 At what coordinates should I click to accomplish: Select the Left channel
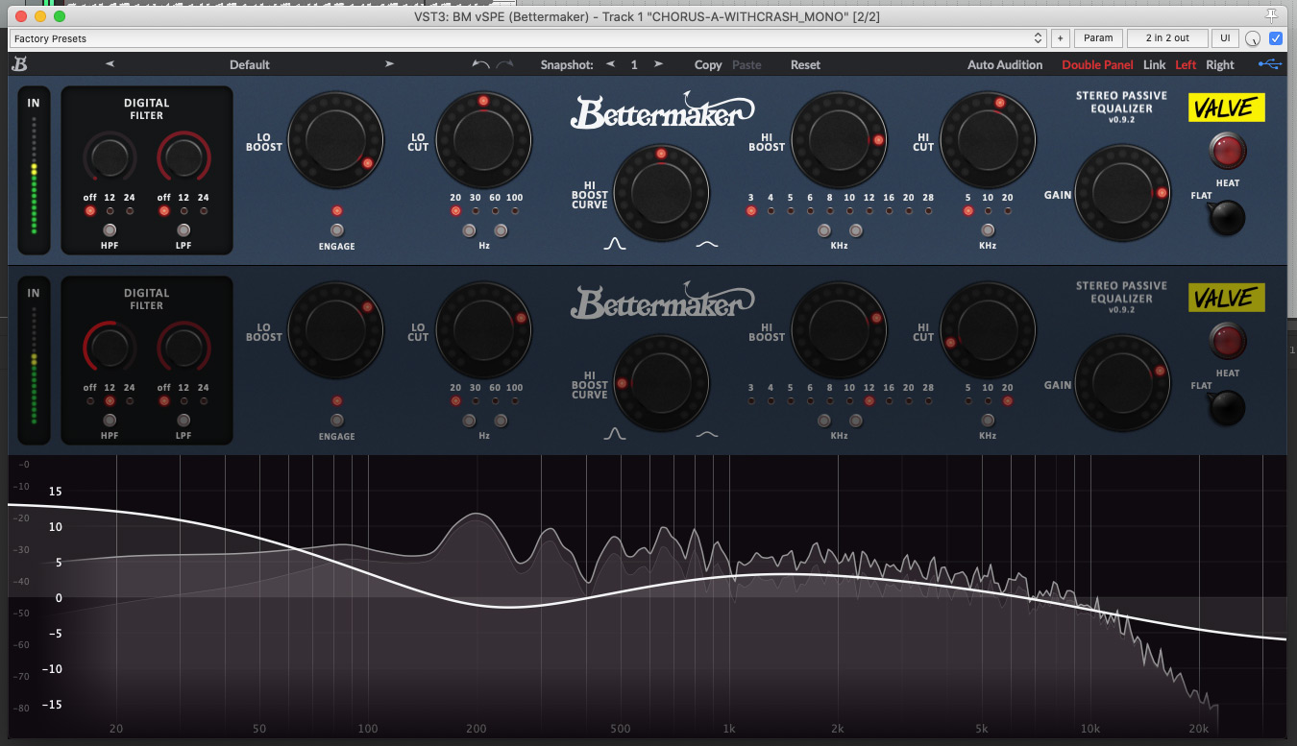[x=1186, y=64]
